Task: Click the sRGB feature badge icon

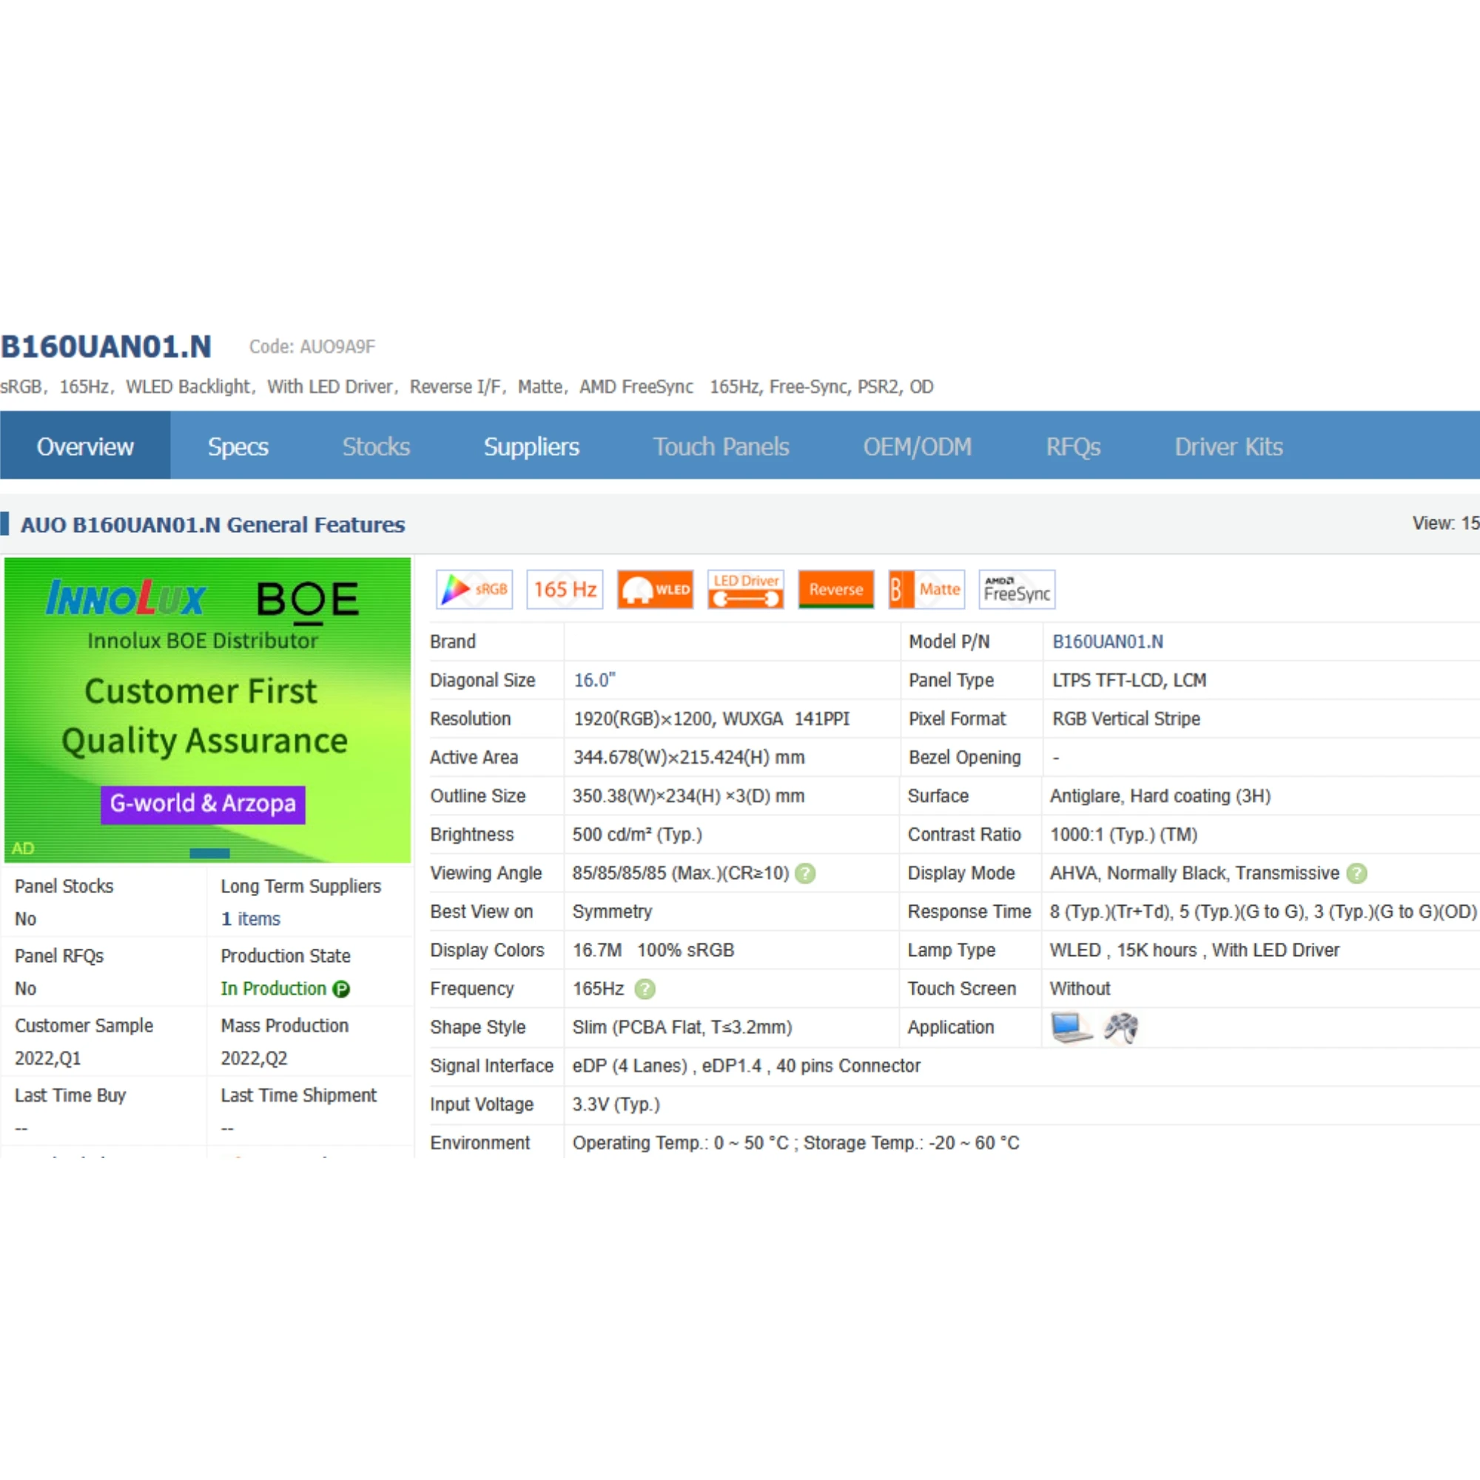Action: click(x=474, y=589)
